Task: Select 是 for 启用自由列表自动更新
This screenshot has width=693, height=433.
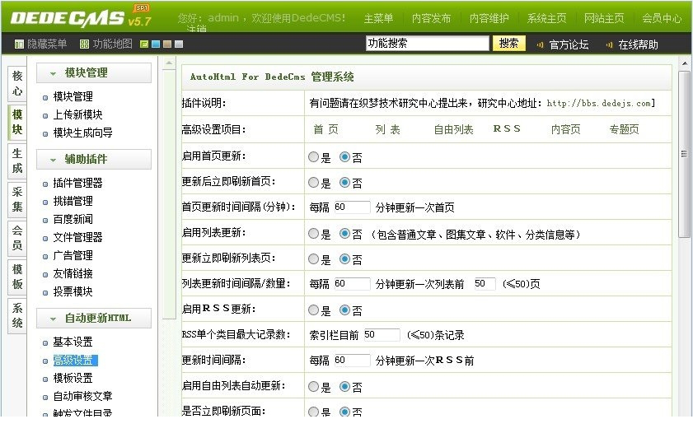Action: click(x=313, y=387)
